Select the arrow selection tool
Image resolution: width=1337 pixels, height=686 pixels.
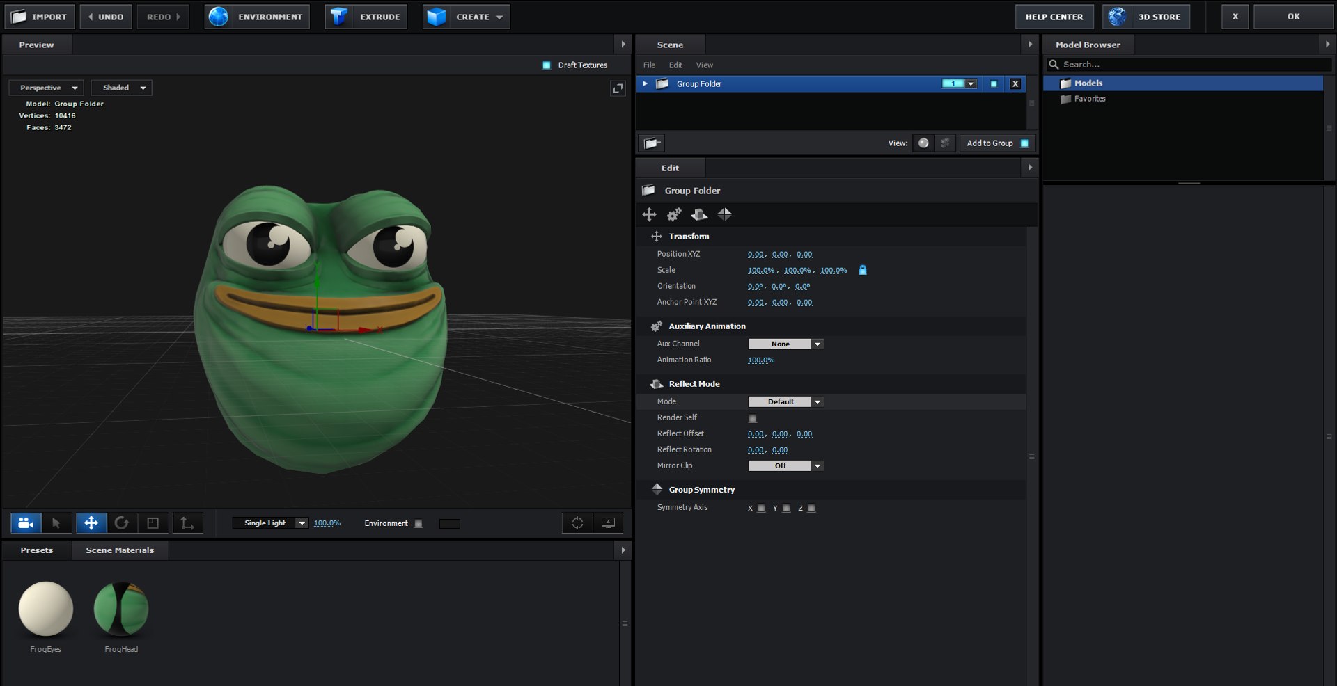point(56,523)
